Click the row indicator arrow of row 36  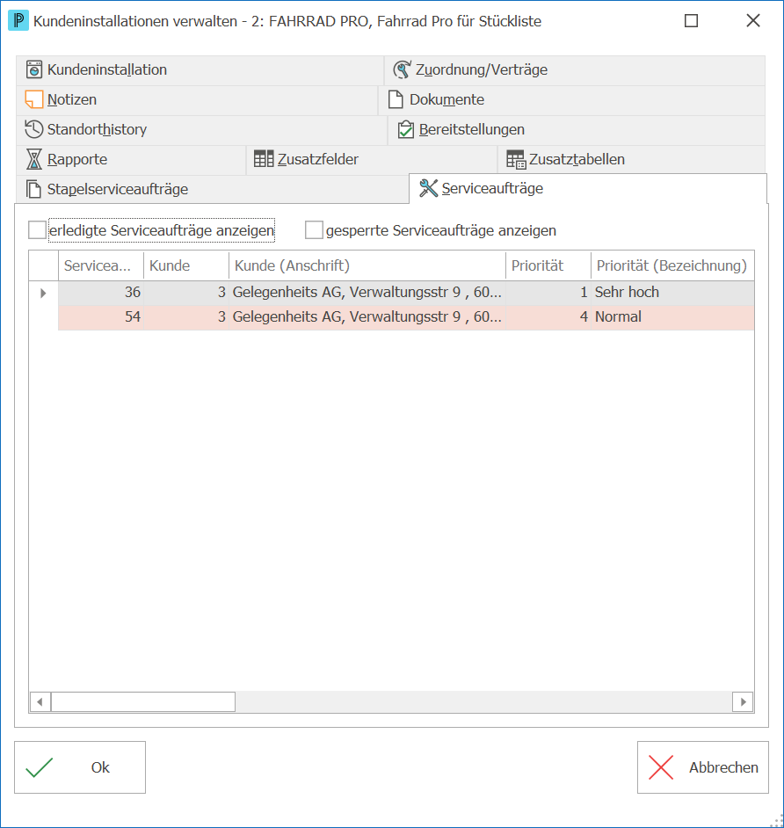pos(43,293)
